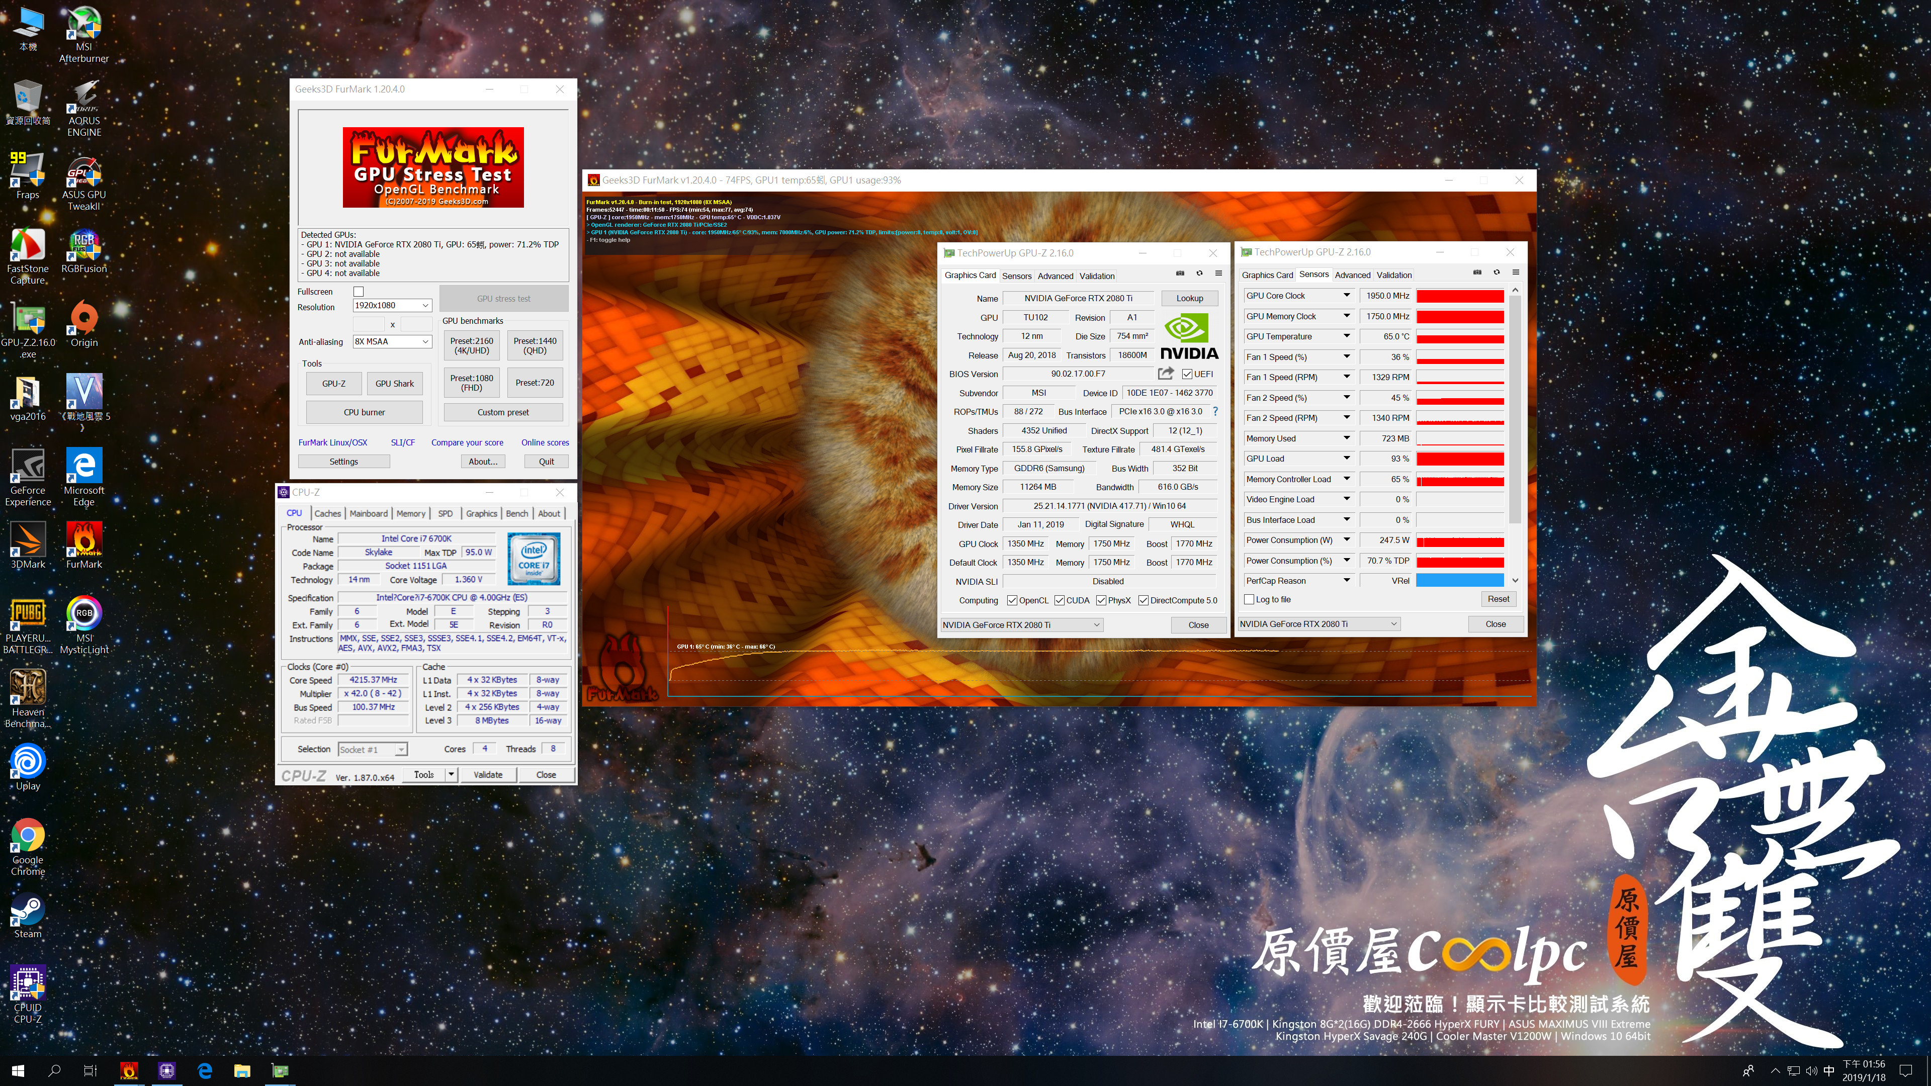Viewport: 1931px width, 1086px height.
Task: Open RGBFusion desktop icon
Action: (84, 250)
